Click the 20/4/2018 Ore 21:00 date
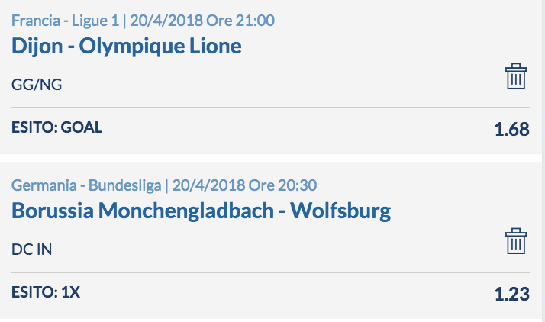The height and width of the screenshot is (322, 545). (202, 21)
